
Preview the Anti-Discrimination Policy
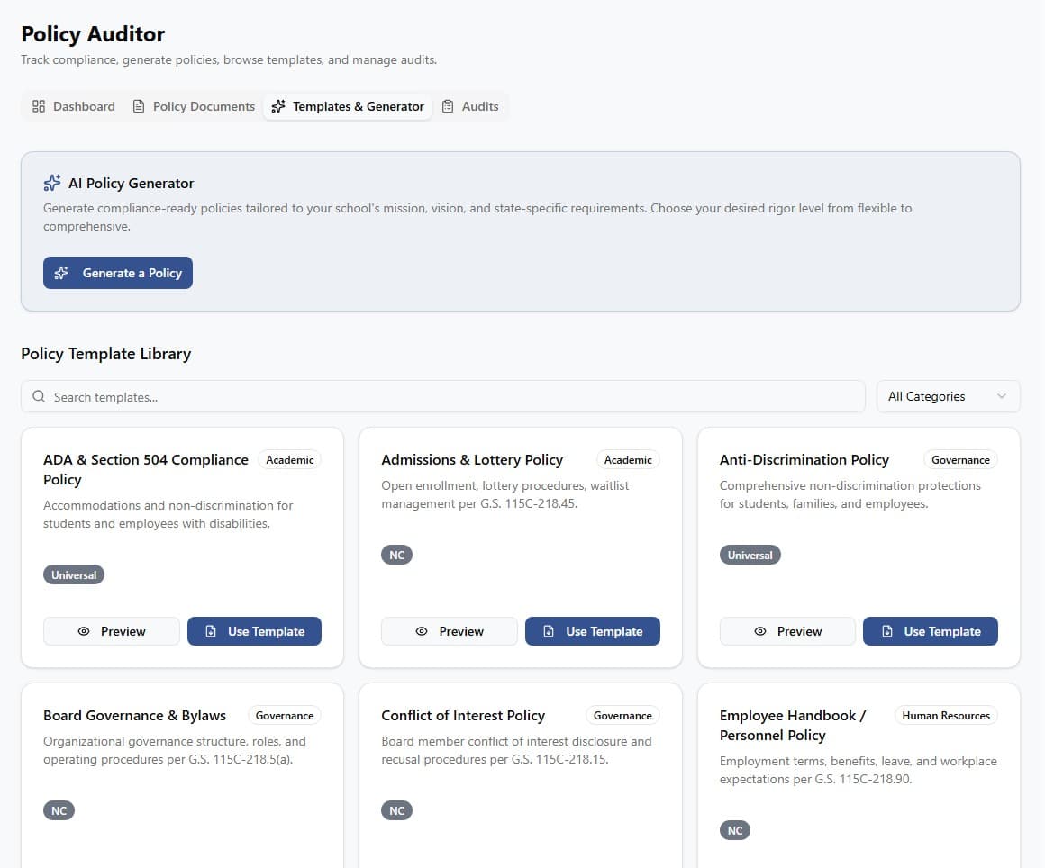pyautogui.click(x=787, y=631)
